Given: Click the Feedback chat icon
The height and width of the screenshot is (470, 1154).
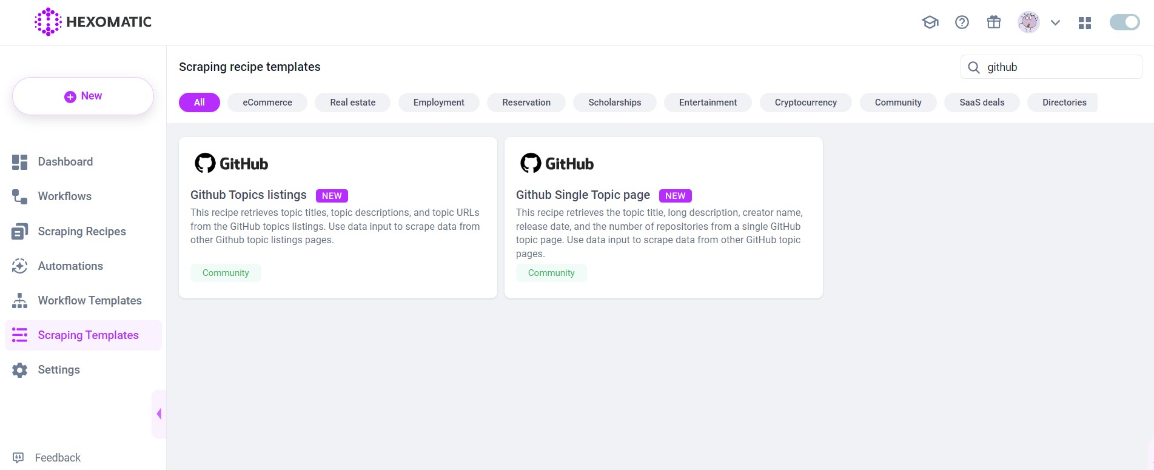Looking at the screenshot, I should coord(19,458).
